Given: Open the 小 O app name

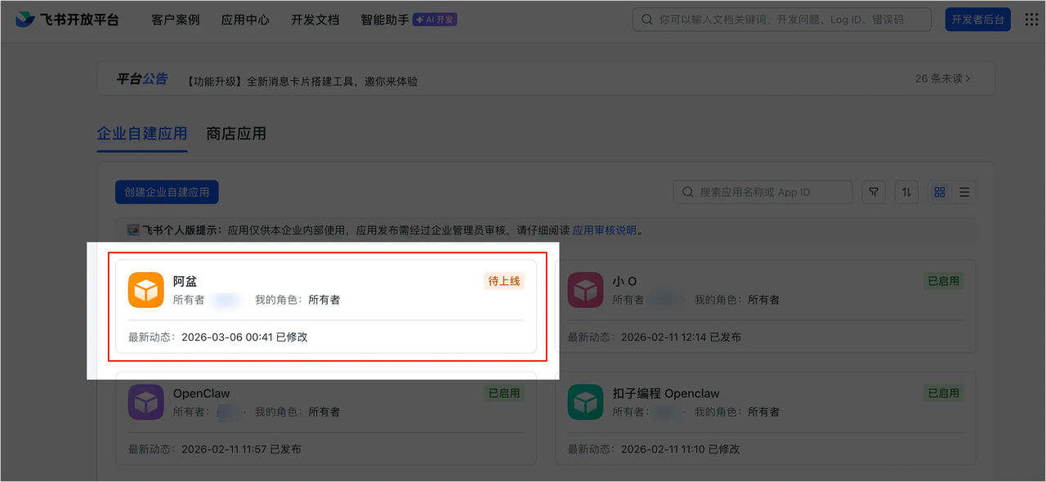Looking at the screenshot, I should tap(625, 281).
